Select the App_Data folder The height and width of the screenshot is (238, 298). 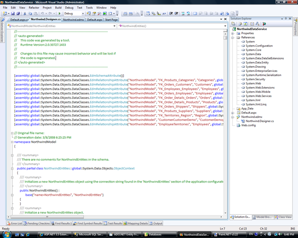[247, 109]
